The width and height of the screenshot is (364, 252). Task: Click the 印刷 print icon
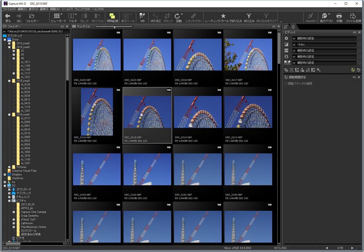(339, 18)
